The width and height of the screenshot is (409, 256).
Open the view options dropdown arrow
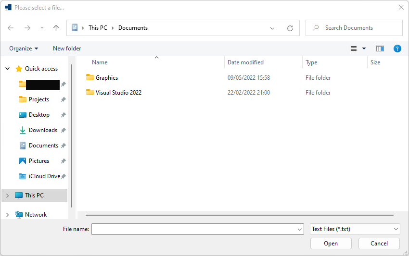(364, 49)
